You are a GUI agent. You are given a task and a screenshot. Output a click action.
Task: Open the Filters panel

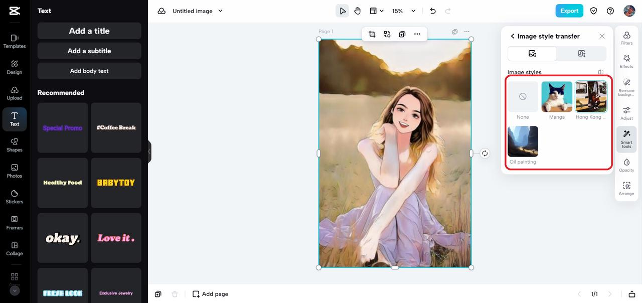626,38
